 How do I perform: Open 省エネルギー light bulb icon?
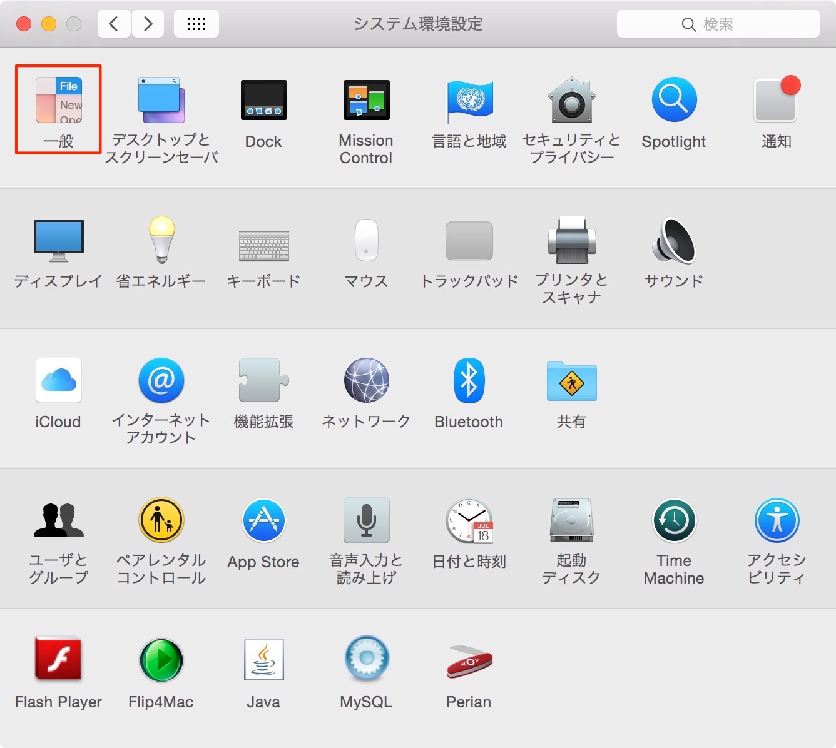click(161, 240)
